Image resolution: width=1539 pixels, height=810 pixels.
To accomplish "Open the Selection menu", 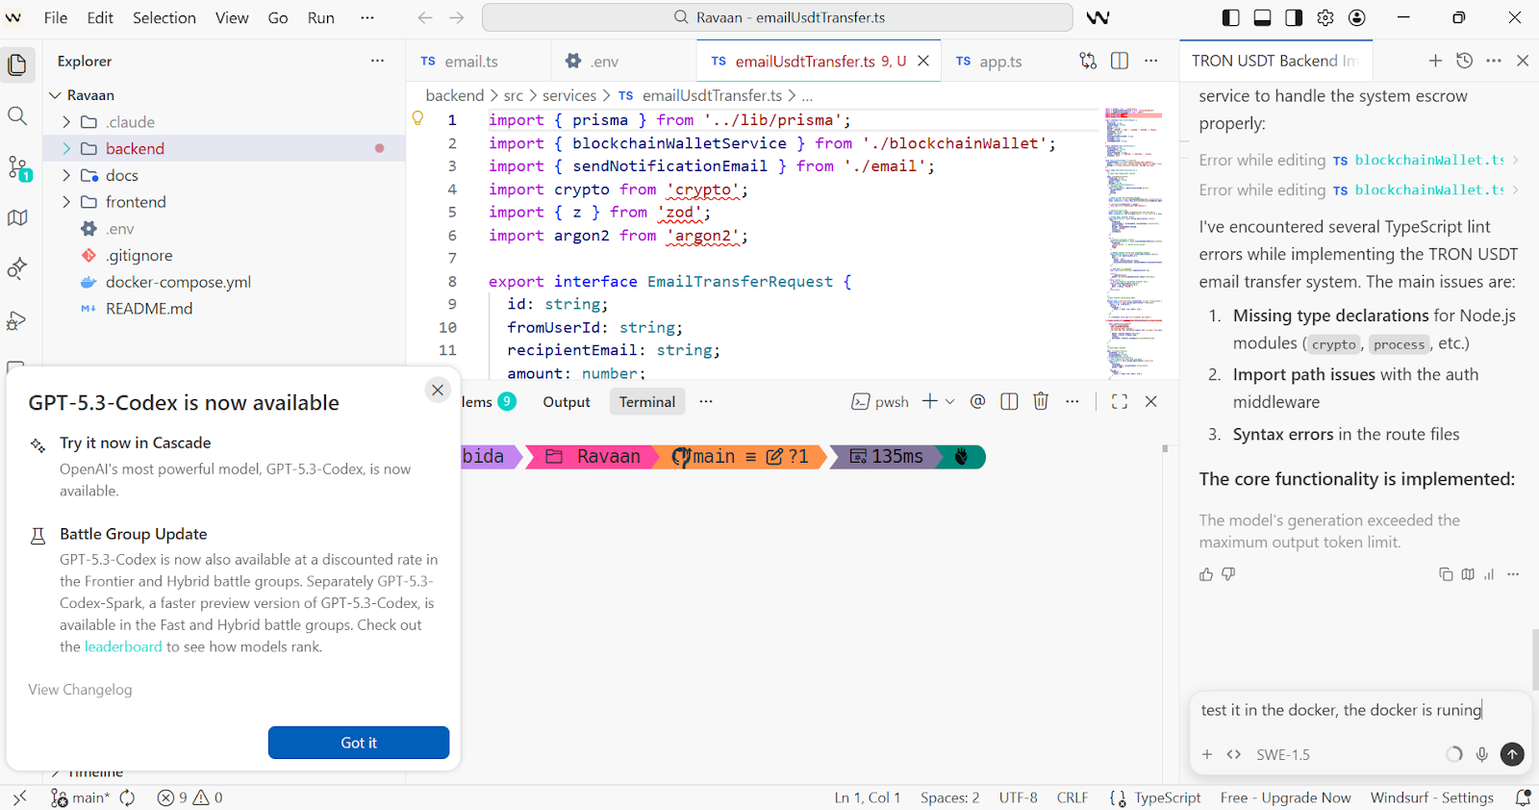I will 164,17.
